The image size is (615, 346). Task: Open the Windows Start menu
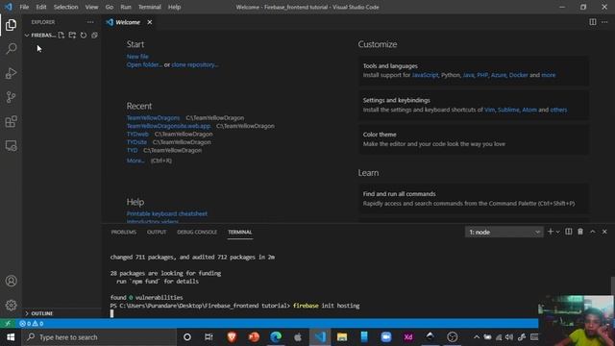(x=11, y=337)
